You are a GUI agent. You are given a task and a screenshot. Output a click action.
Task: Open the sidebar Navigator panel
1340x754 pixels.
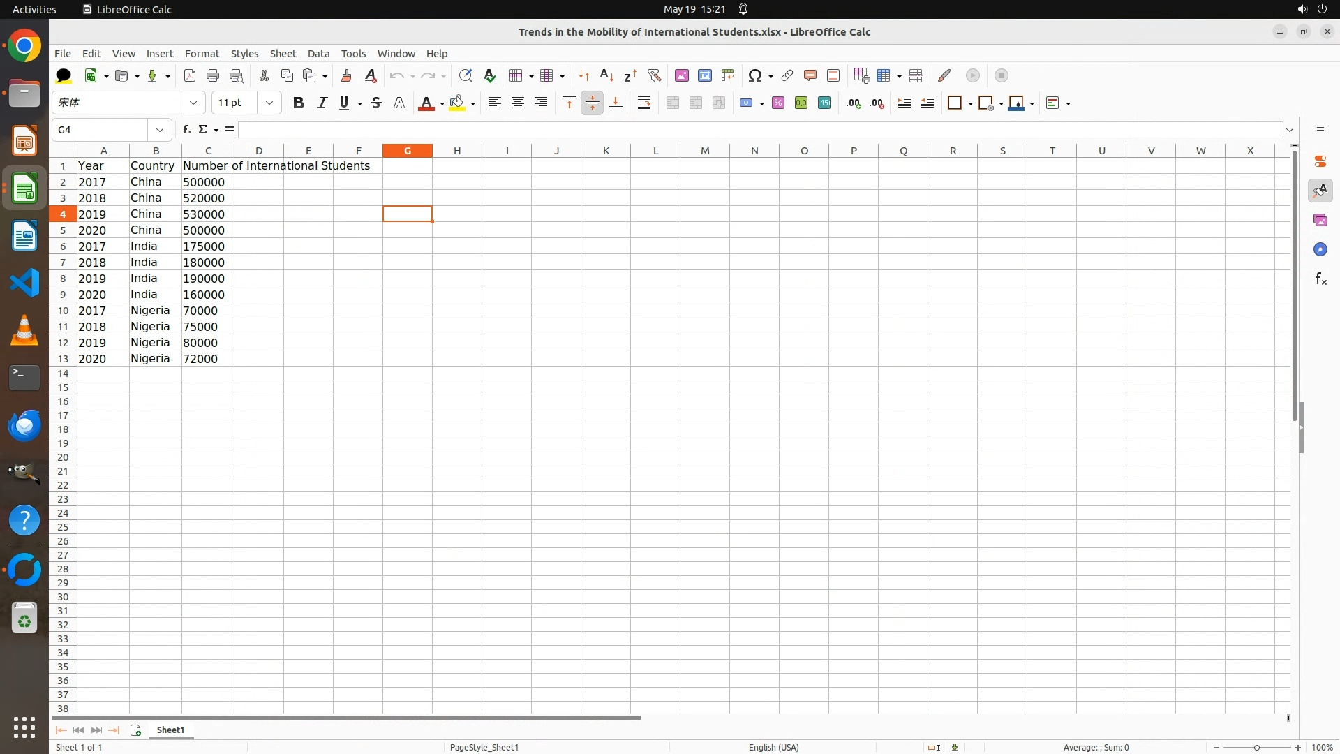coord(1320,250)
